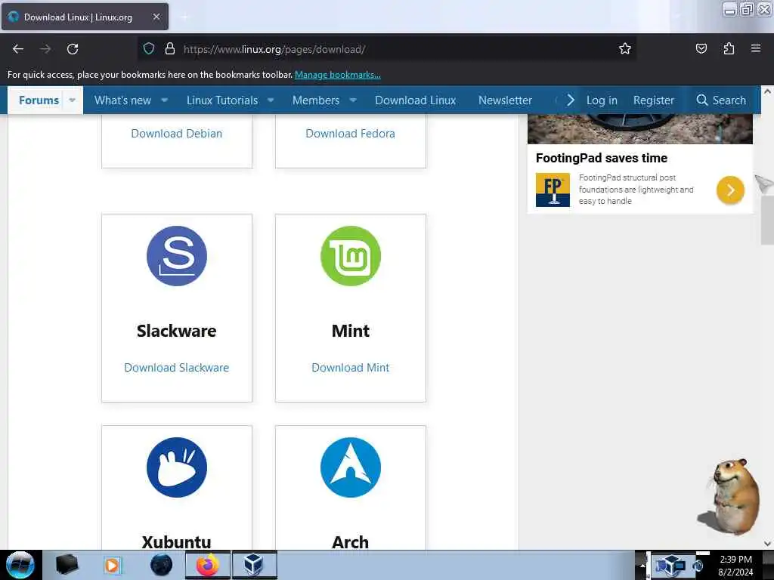Show hidden system tray icons arrow

(x=642, y=565)
